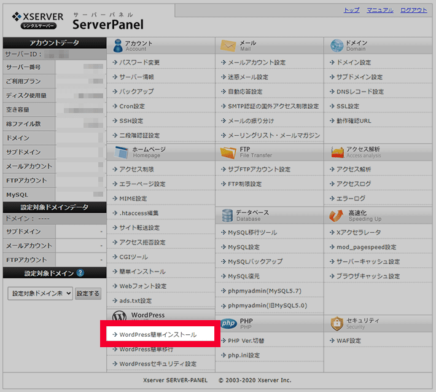Open 自動応答設定

coord(245,92)
